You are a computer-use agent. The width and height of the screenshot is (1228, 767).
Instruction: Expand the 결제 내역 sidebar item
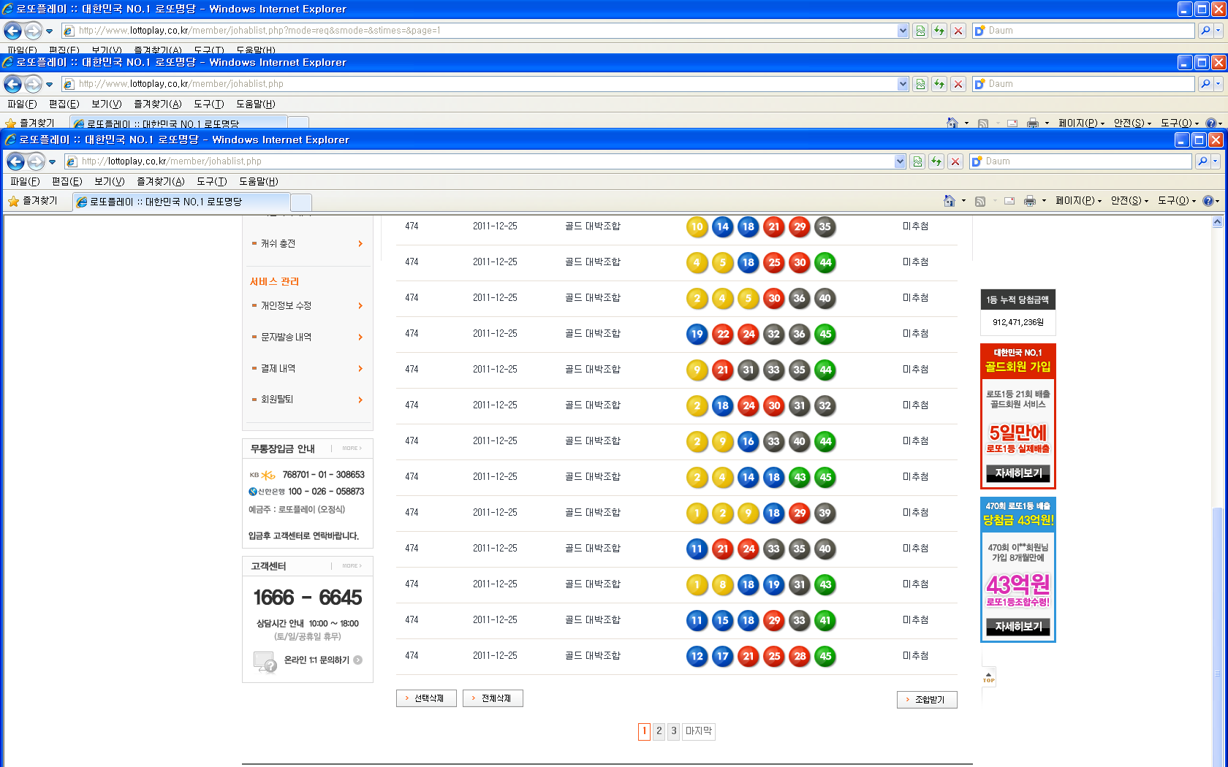tap(360, 369)
